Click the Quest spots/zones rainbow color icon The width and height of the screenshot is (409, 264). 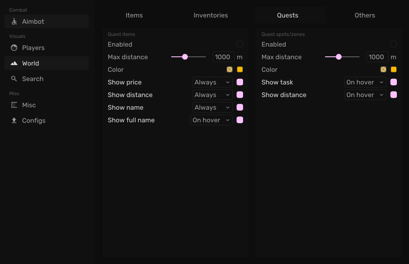tap(383, 70)
